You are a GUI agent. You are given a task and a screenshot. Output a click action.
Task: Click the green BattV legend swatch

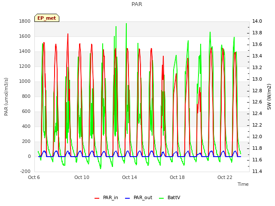pyautogui.click(x=162, y=198)
